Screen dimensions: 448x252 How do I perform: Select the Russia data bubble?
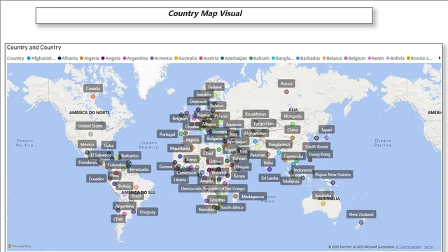pyautogui.click(x=286, y=92)
